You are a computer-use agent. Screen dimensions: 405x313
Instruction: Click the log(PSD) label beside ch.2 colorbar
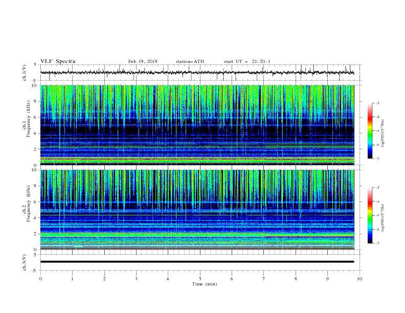[x=383, y=218]
